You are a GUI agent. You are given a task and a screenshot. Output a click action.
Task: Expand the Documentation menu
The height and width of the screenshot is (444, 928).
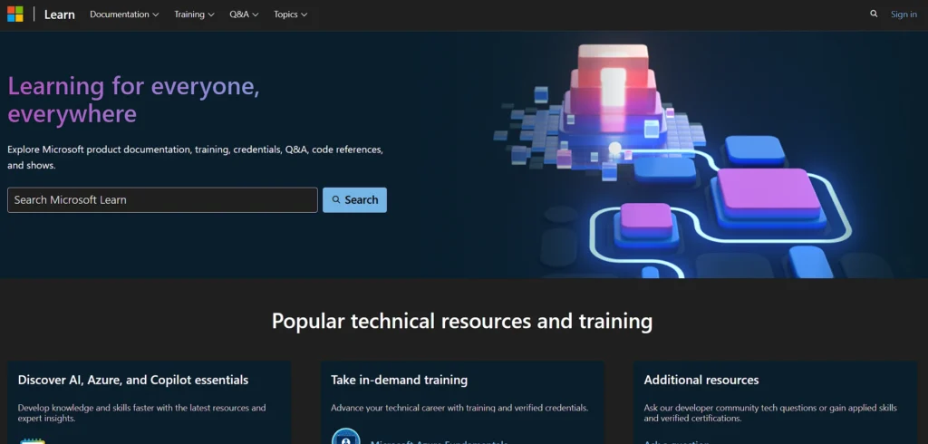[124, 14]
